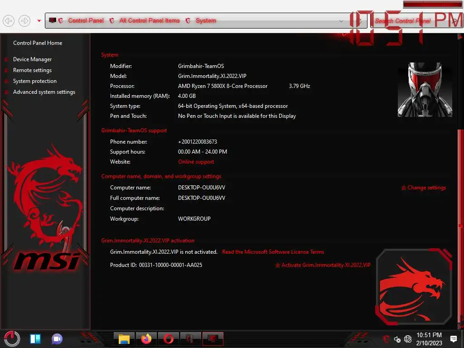
Task: Select System in the breadcrumb path
Action: (x=206, y=20)
